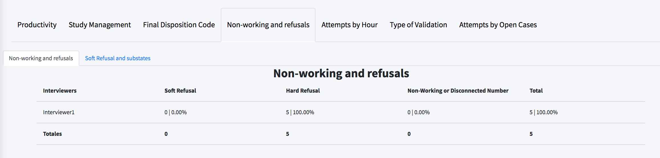Select the Interviewer1 row name
The height and width of the screenshot is (158, 660).
pyautogui.click(x=59, y=112)
